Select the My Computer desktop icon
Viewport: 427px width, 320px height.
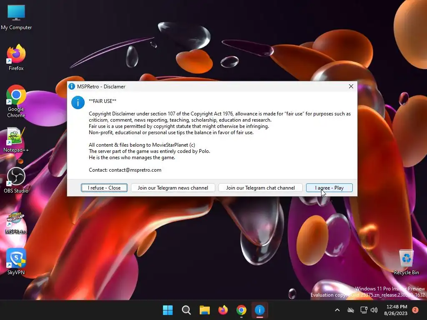coord(16,17)
